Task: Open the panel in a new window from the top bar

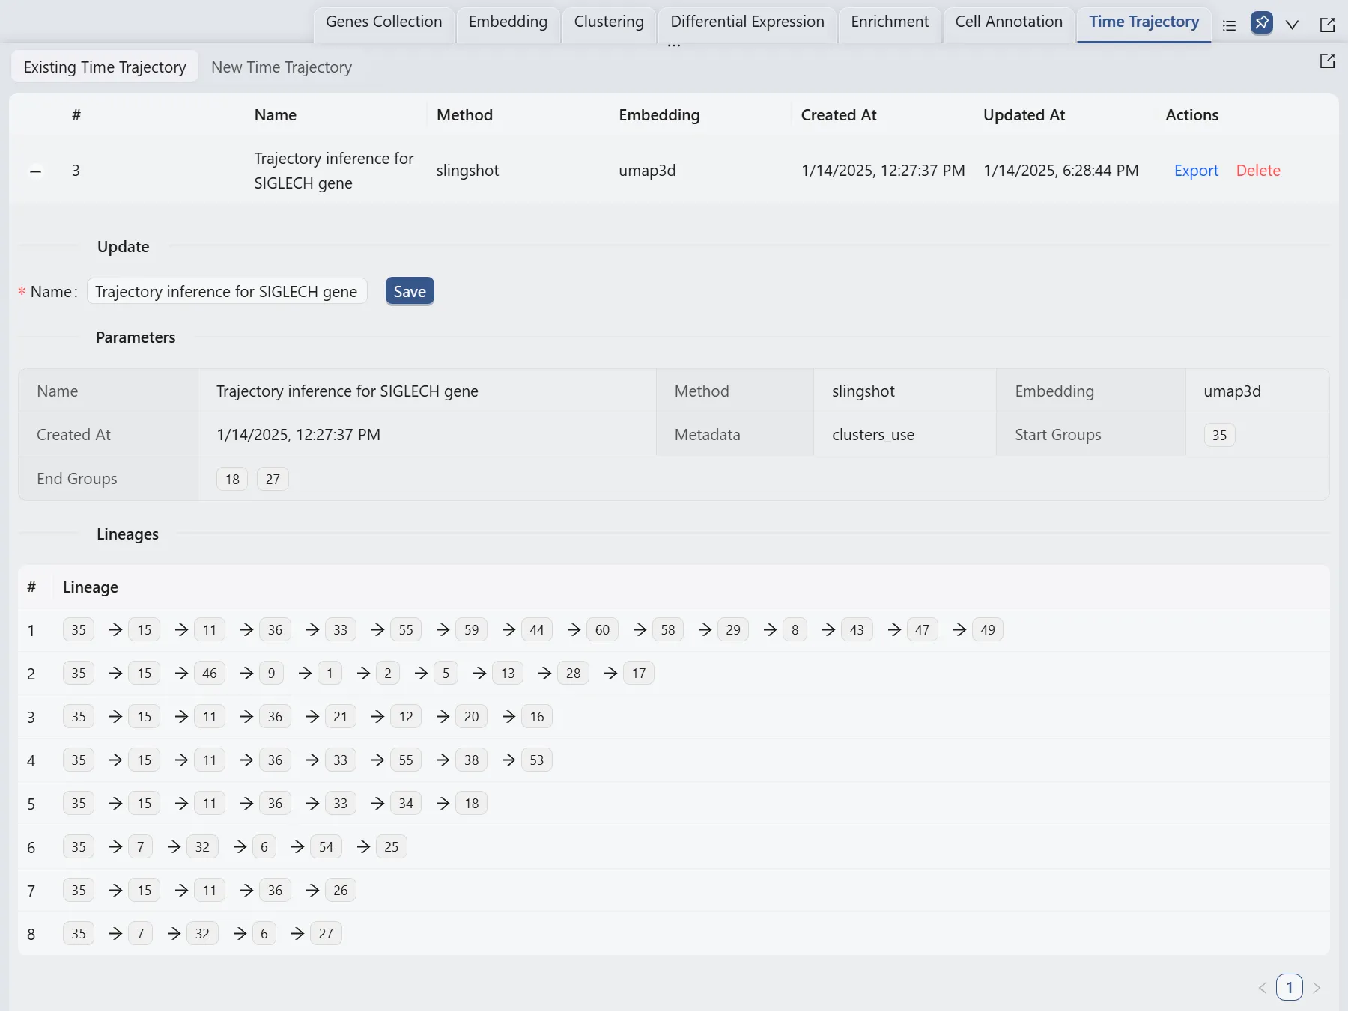Action: pos(1327,25)
